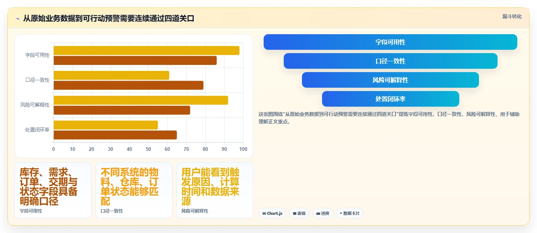Viewport: 537px width, 233px height.
Task: Click the yellow bar for 风险可解释性
Action: pyautogui.click(x=141, y=100)
